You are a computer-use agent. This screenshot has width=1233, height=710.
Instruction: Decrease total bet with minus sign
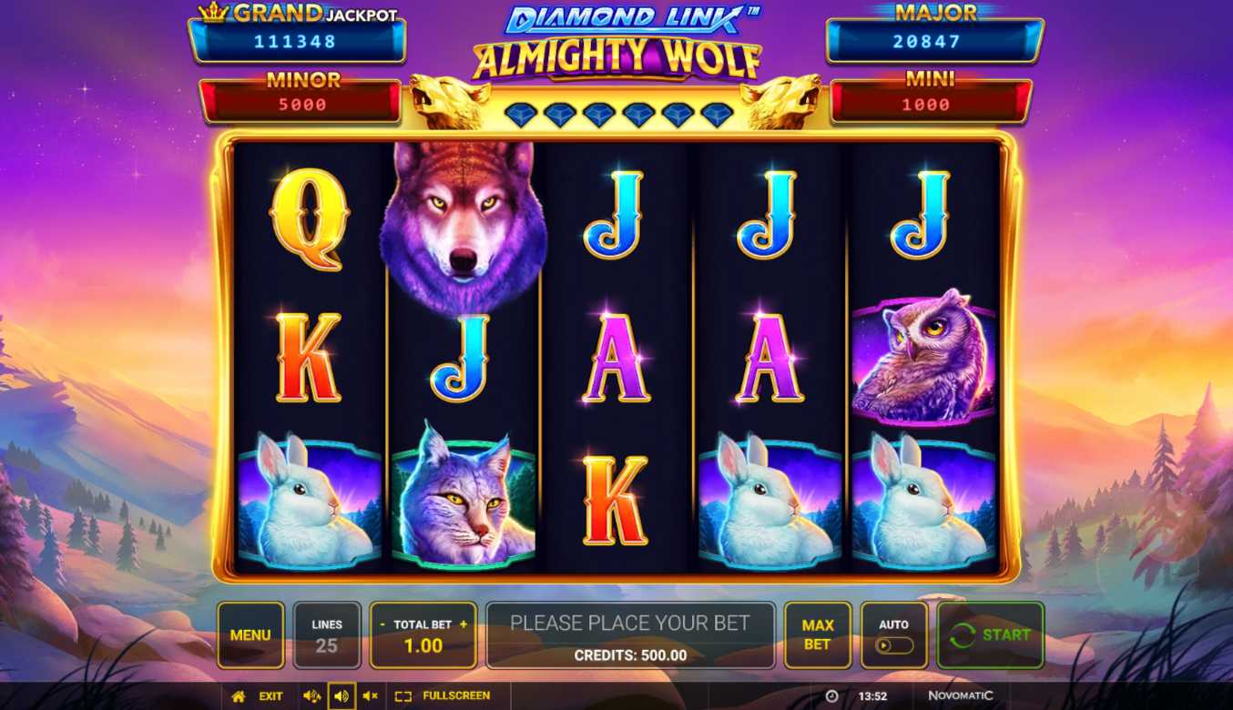click(383, 624)
